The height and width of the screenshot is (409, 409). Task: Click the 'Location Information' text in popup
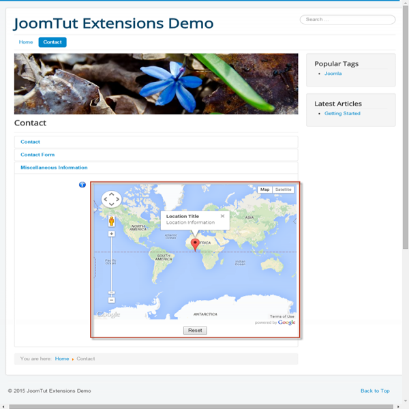[190, 222]
